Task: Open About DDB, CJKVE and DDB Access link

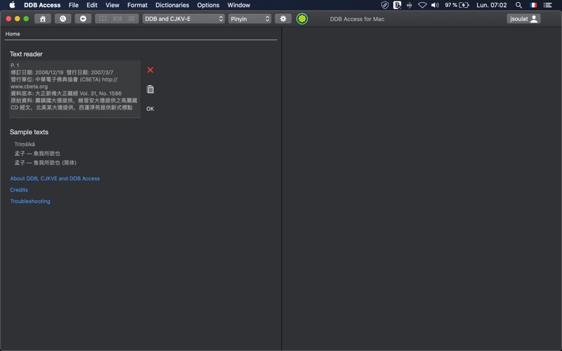Action: click(55, 178)
